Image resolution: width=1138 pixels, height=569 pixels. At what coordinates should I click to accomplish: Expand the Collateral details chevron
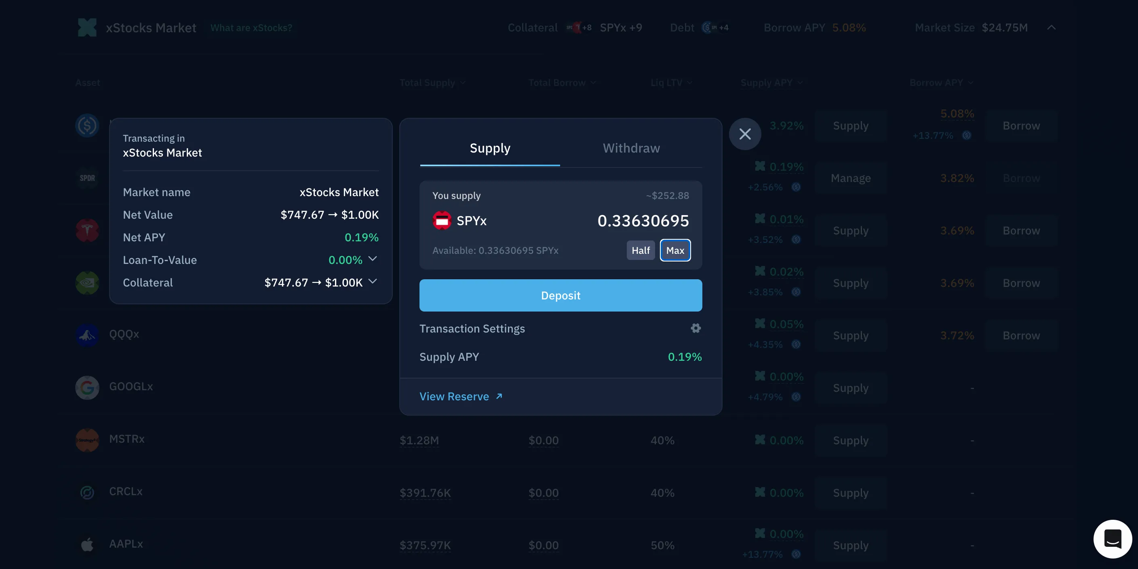(x=373, y=281)
